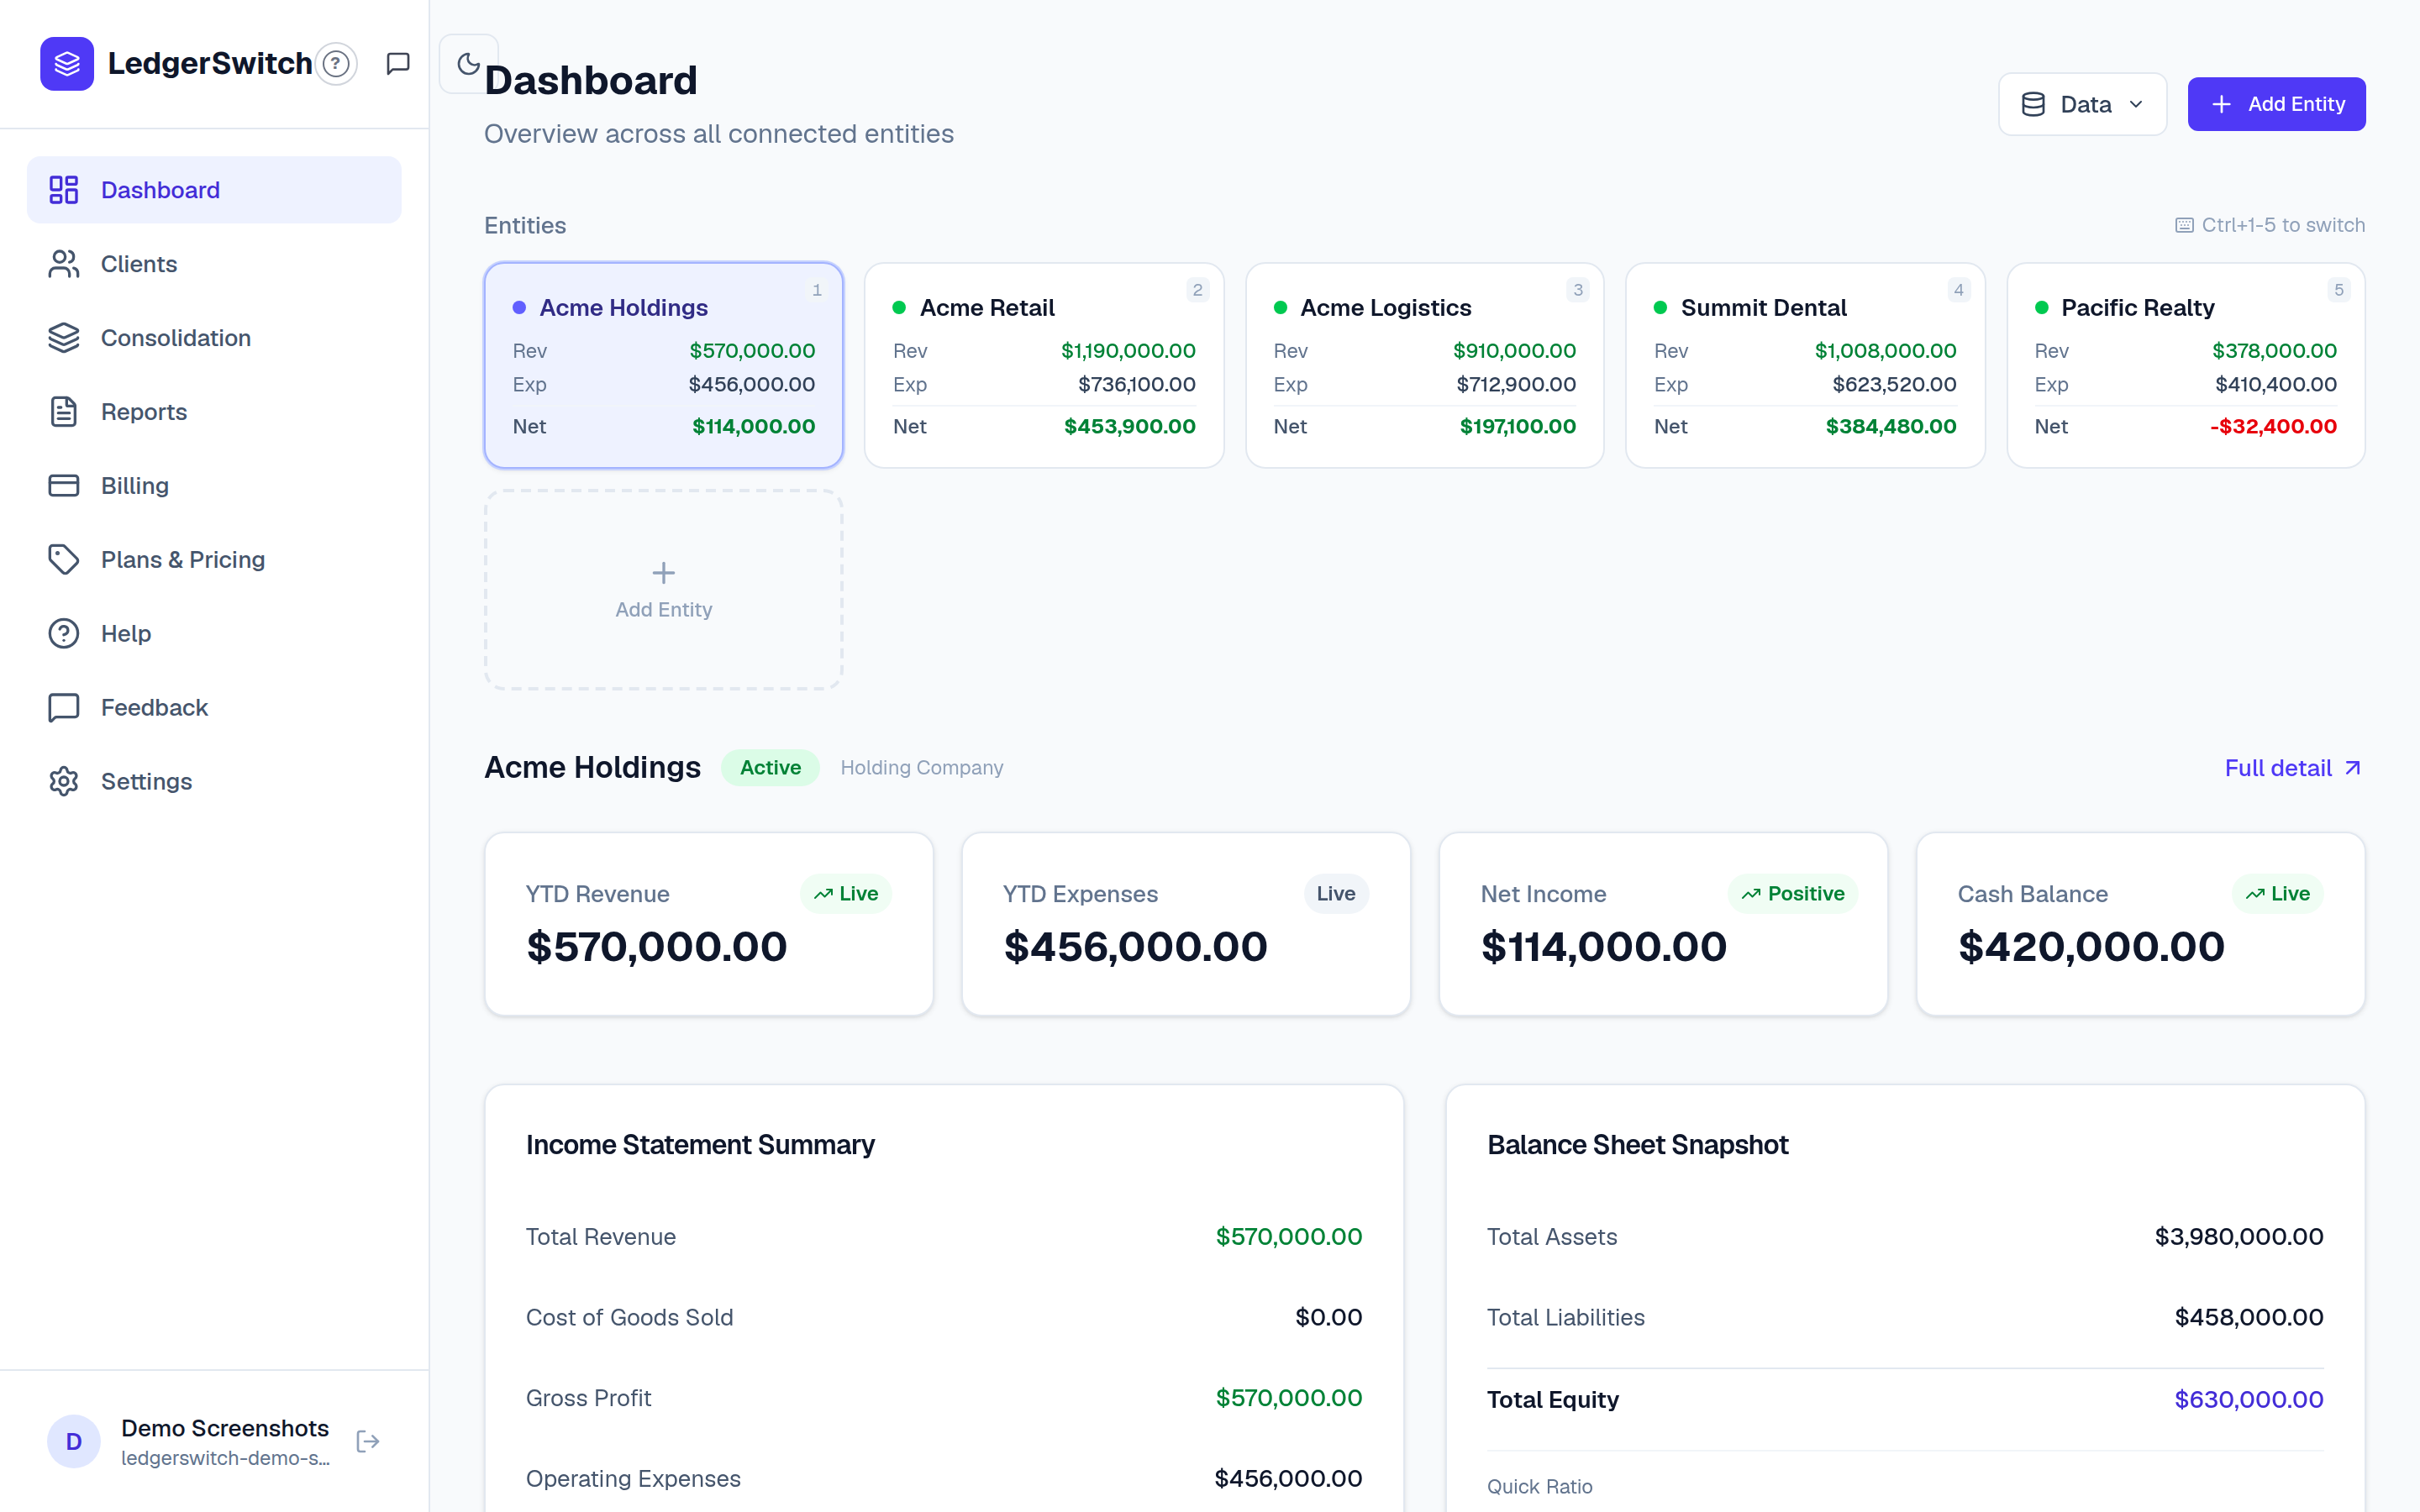Open Billing from the sidebar

pos(214,486)
